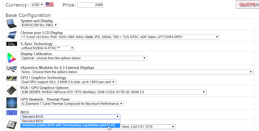Image resolution: width=259 pixels, height=131 pixels.
Task: Click the IC Diamond thermal paste image
Action: (12, 103)
